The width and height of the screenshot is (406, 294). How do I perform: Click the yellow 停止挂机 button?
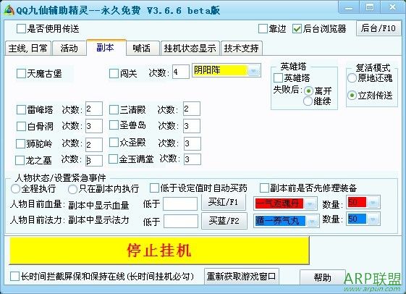click(159, 251)
